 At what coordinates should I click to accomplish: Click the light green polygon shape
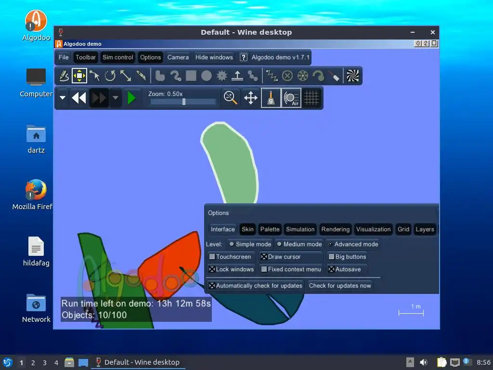coord(233,164)
